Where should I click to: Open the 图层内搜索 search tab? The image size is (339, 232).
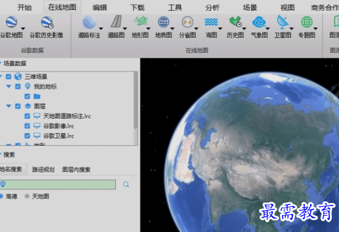click(76, 170)
